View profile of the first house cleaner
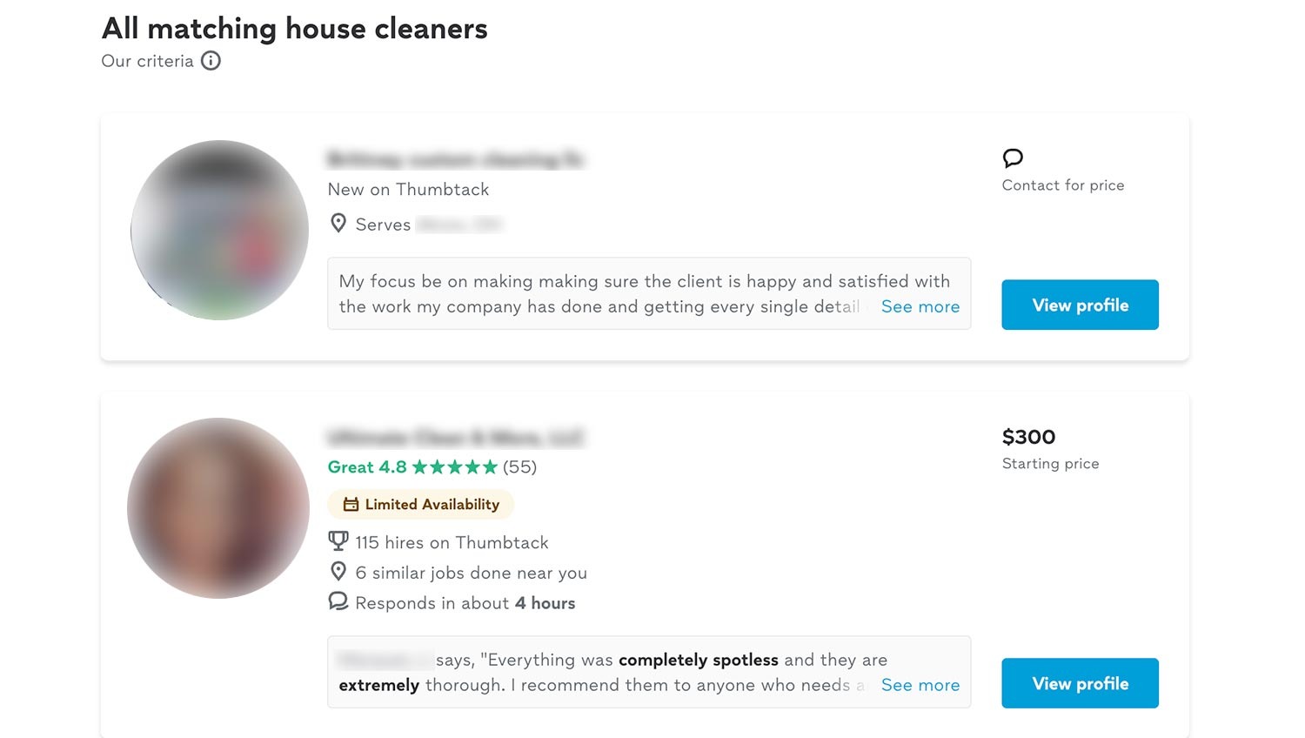This screenshot has width=1305, height=738. click(x=1080, y=305)
